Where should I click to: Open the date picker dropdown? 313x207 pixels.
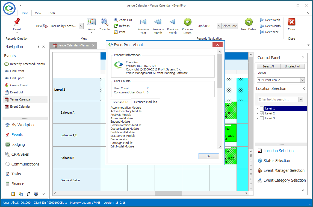tap(219, 26)
